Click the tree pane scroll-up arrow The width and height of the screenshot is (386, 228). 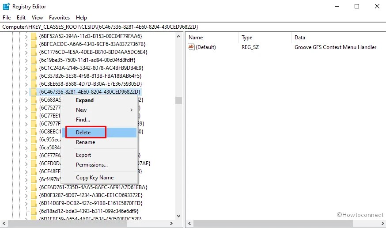(179, 36)
